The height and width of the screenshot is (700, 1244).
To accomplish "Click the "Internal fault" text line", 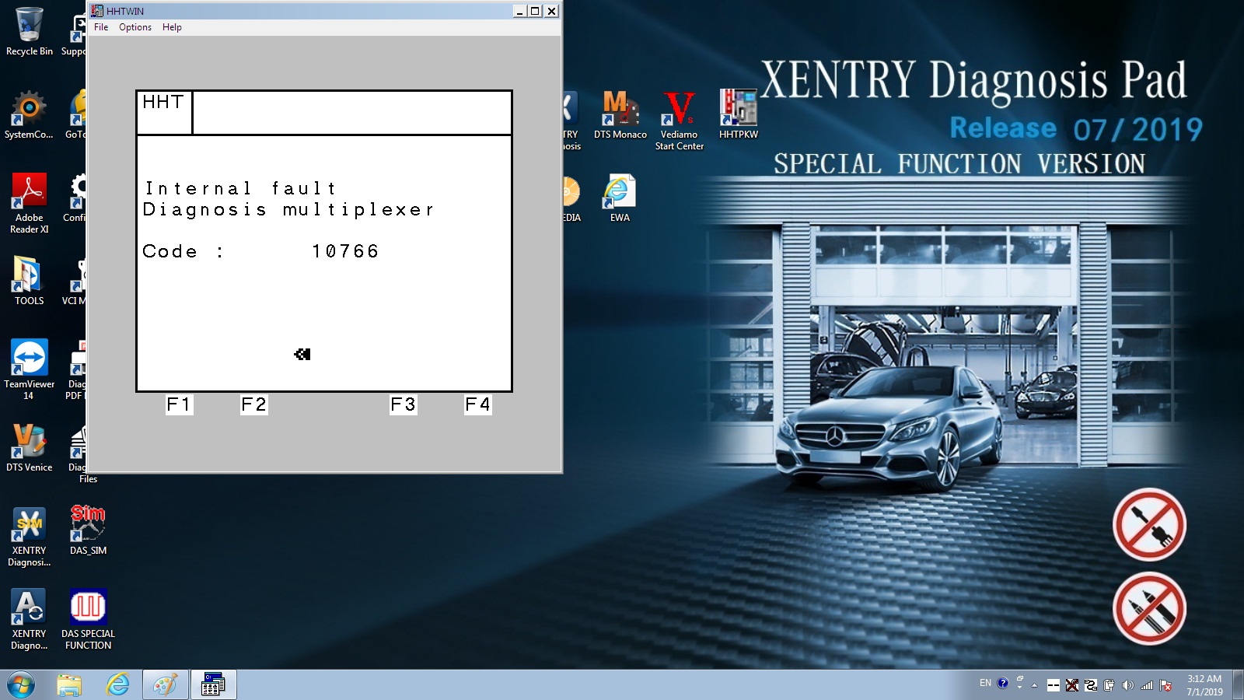I will [240, 188].
